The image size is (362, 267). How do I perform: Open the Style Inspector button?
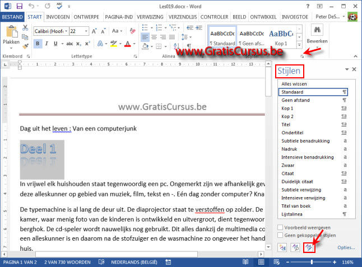click(295, 247)
